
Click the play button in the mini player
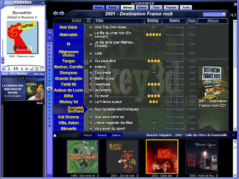[22, 69]
